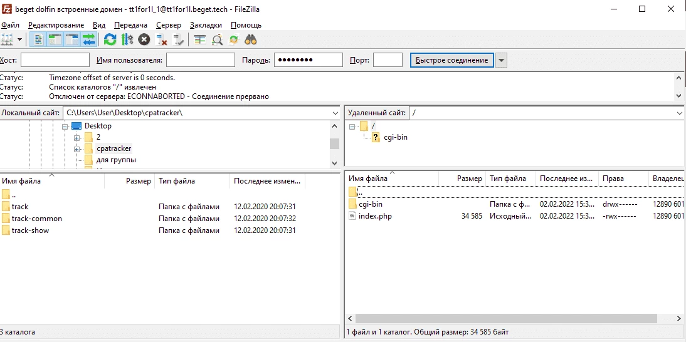Open the Редактирование menu

[56, 25]
